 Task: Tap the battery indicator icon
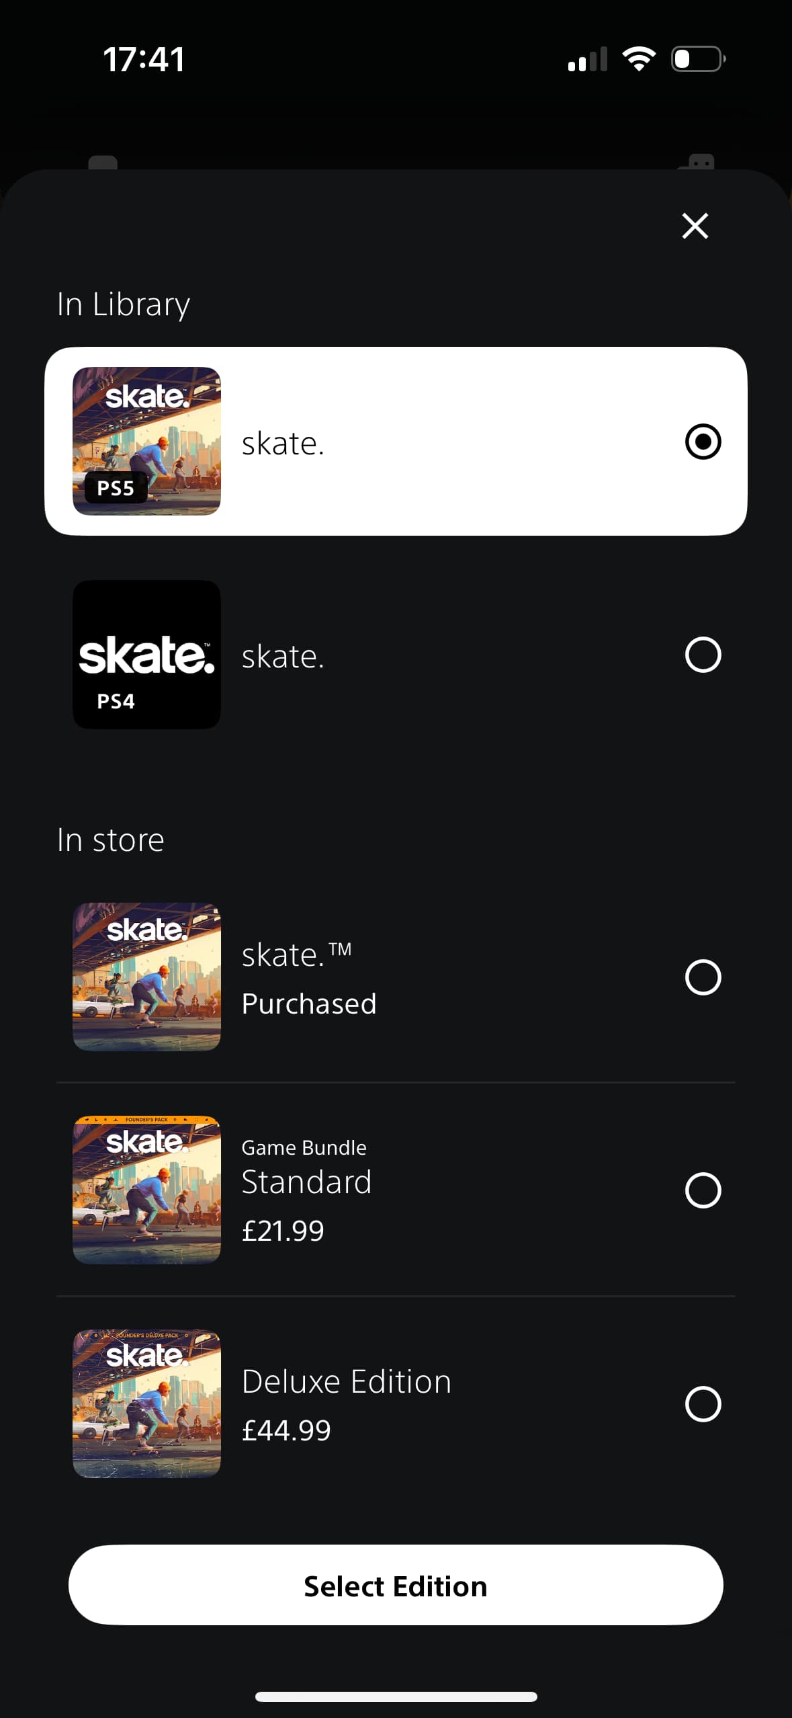click(698, 59)
